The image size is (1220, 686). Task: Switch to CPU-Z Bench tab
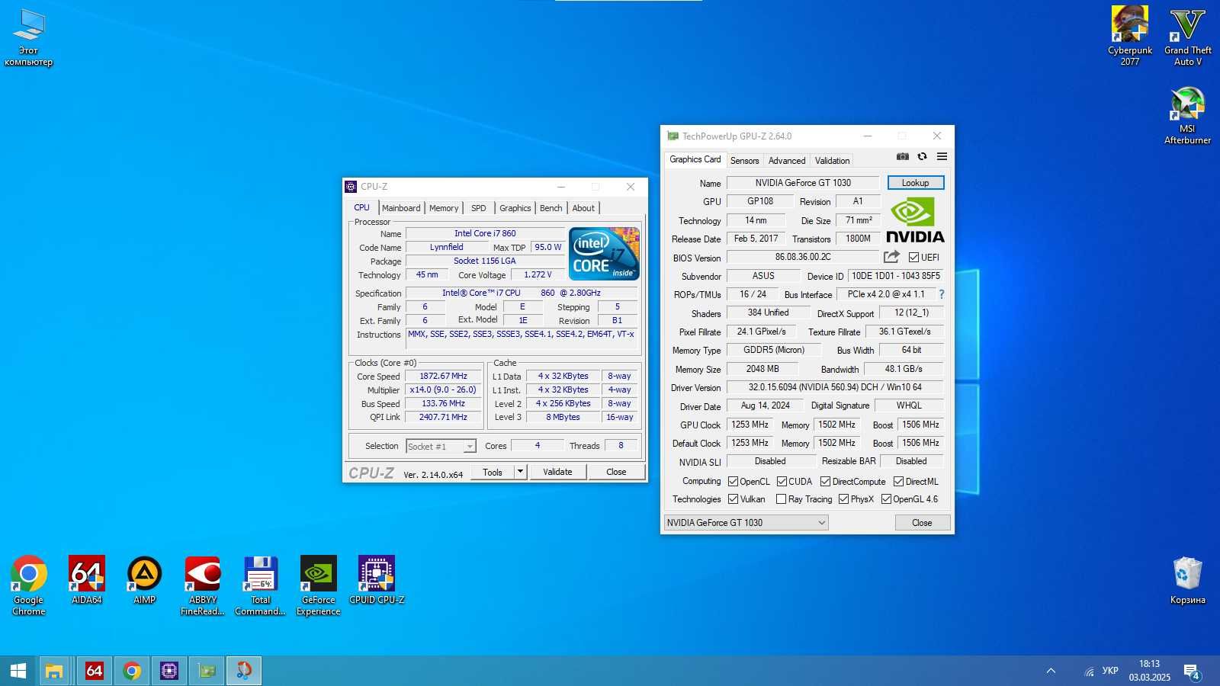(x=551, y=208)
